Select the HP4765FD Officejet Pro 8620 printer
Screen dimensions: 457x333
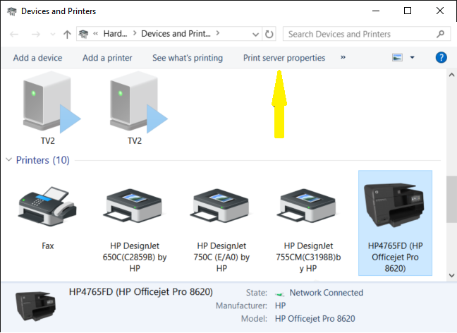(x=395, y=223)
